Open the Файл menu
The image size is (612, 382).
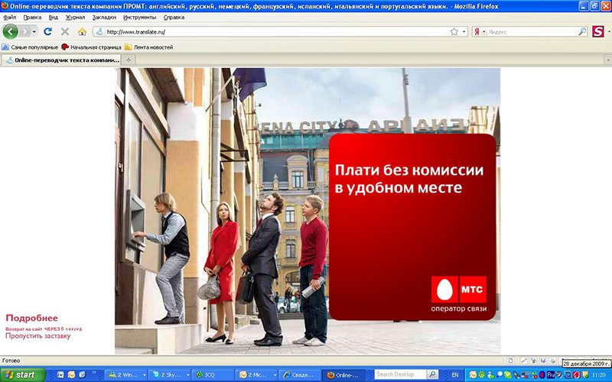pos(10,17)
